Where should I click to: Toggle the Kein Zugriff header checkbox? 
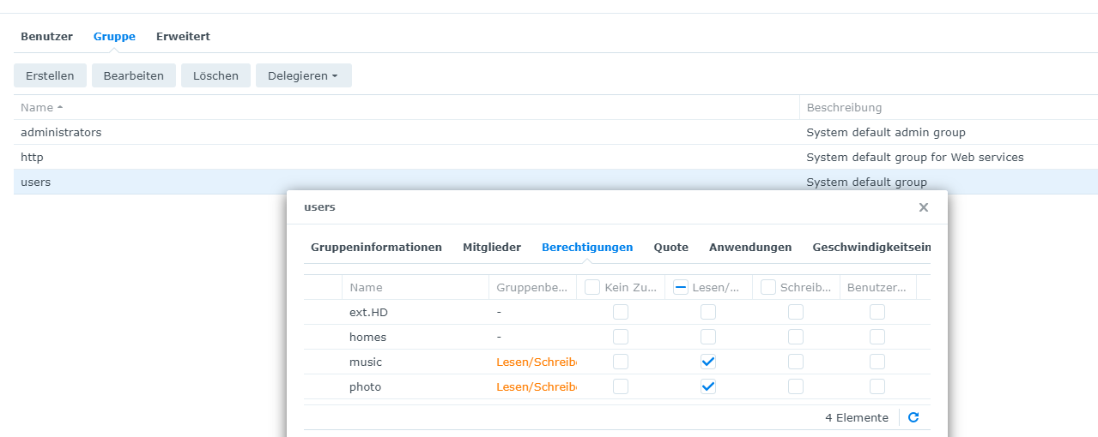(592, 287)
